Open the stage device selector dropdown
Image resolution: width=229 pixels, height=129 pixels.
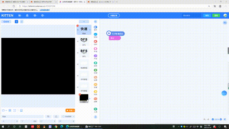pyautogui.click(x=4, y=110)
